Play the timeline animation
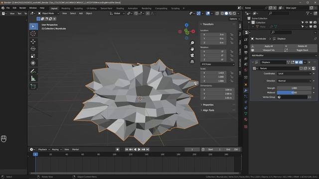Screen dimensions: 319x179 click(x=139, y=149)
